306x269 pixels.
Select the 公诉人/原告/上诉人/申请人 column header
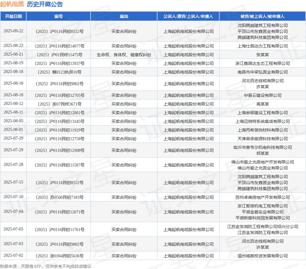click(188, 16)
